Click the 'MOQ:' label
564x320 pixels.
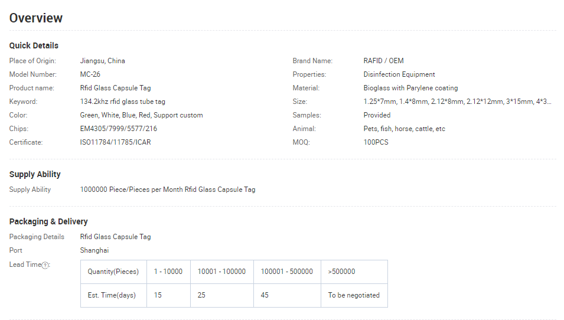point(301,142)
